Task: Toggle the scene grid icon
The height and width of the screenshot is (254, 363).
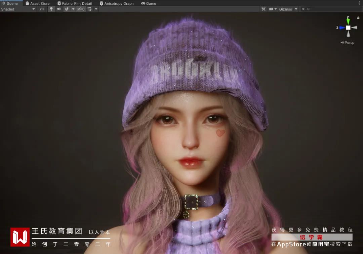Action: tap(90, 9)
